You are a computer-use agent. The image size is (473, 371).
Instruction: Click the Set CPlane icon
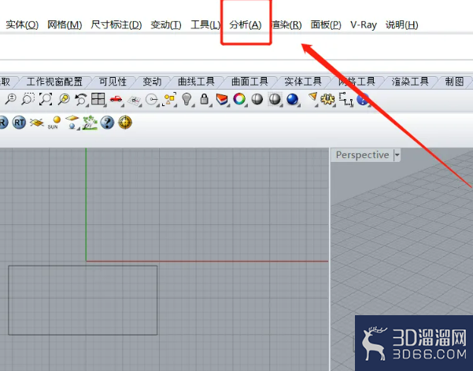point(135,101)
